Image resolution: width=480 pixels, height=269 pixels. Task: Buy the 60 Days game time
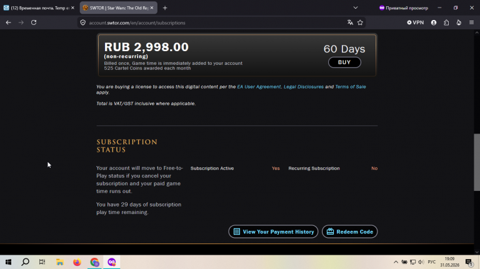(x=344, y=62)
